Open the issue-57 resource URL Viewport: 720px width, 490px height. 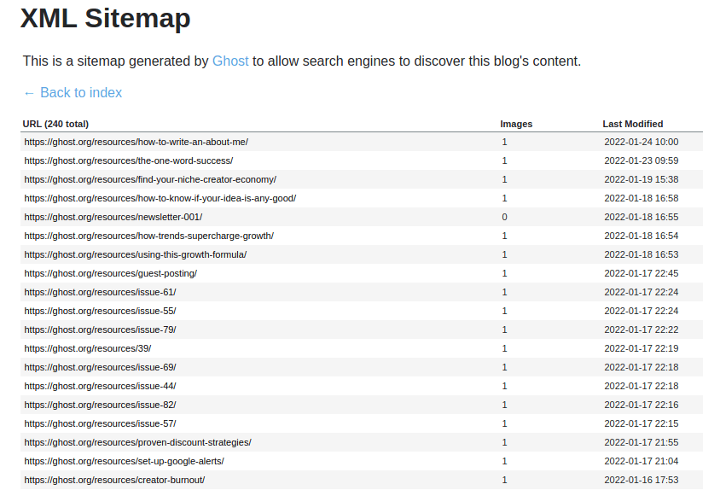tap(100, 423)
